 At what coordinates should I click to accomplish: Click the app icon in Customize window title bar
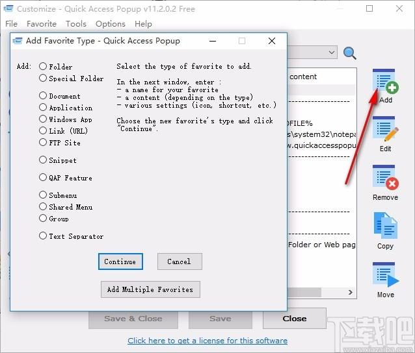tap(8, 8)
